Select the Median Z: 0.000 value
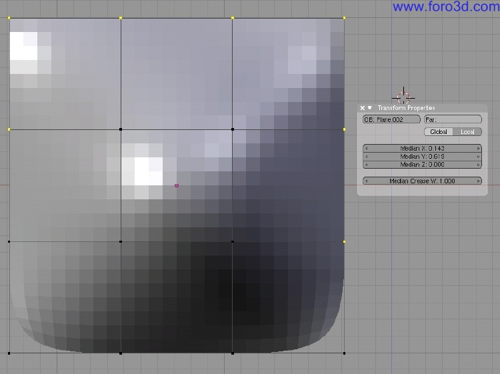The width and height of the screenshot is (500, 374). [x=422, y=165]
